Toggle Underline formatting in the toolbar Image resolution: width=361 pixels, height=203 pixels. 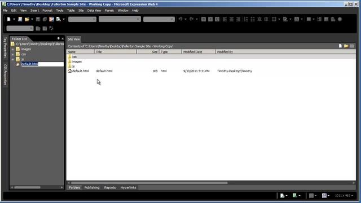pos(217,19)
